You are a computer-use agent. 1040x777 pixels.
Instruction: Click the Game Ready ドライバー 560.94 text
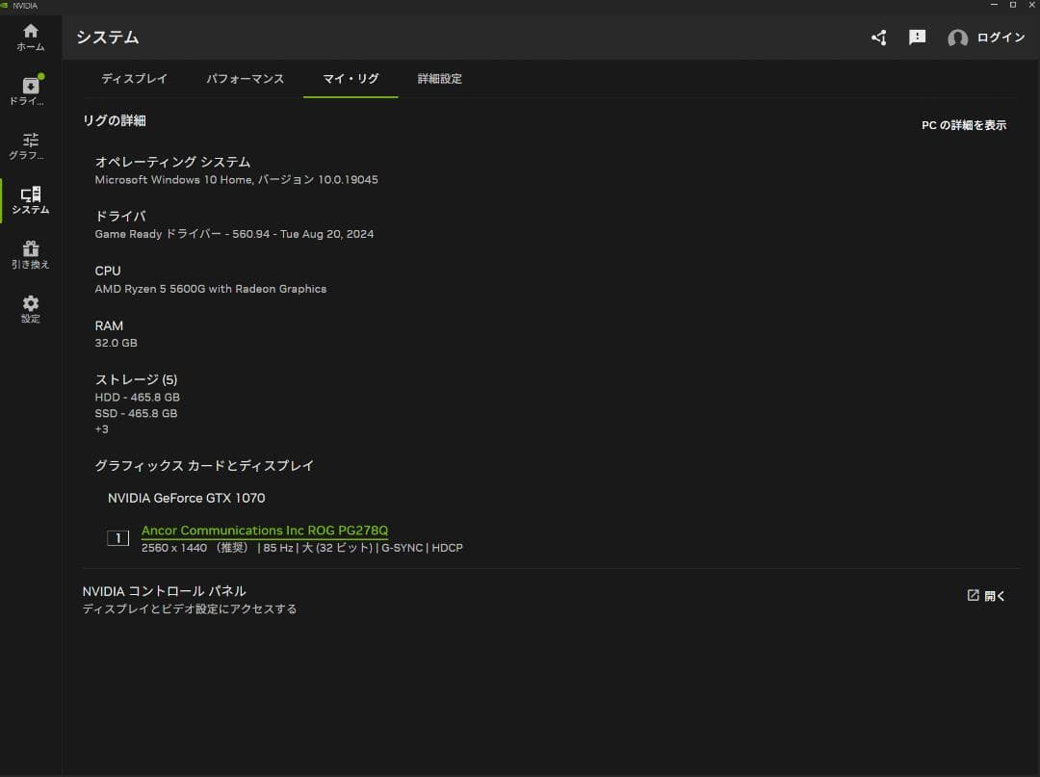pos(234,234)
